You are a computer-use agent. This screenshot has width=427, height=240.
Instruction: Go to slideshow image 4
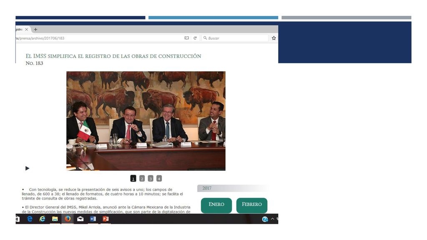coord(159,178)
